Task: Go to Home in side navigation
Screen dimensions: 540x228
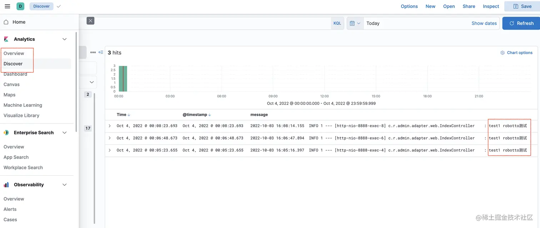Action: point(19,22)
